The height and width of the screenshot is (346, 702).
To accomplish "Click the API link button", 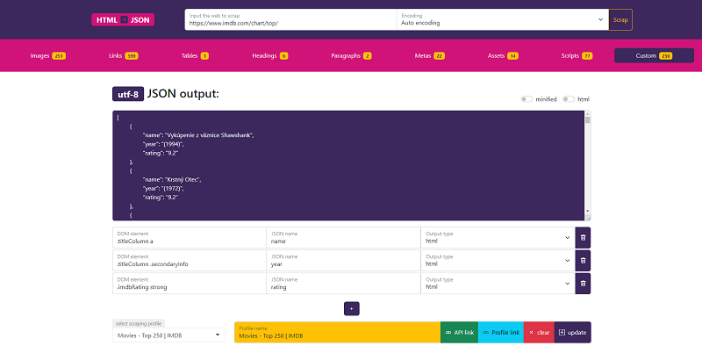I will (459, 333).
